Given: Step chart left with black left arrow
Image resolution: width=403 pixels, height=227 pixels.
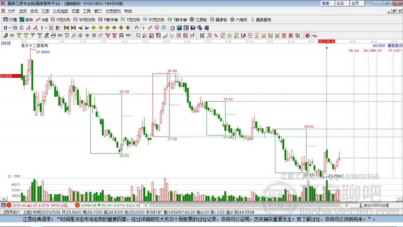Looking at the screenshot, I should point(80,28).
